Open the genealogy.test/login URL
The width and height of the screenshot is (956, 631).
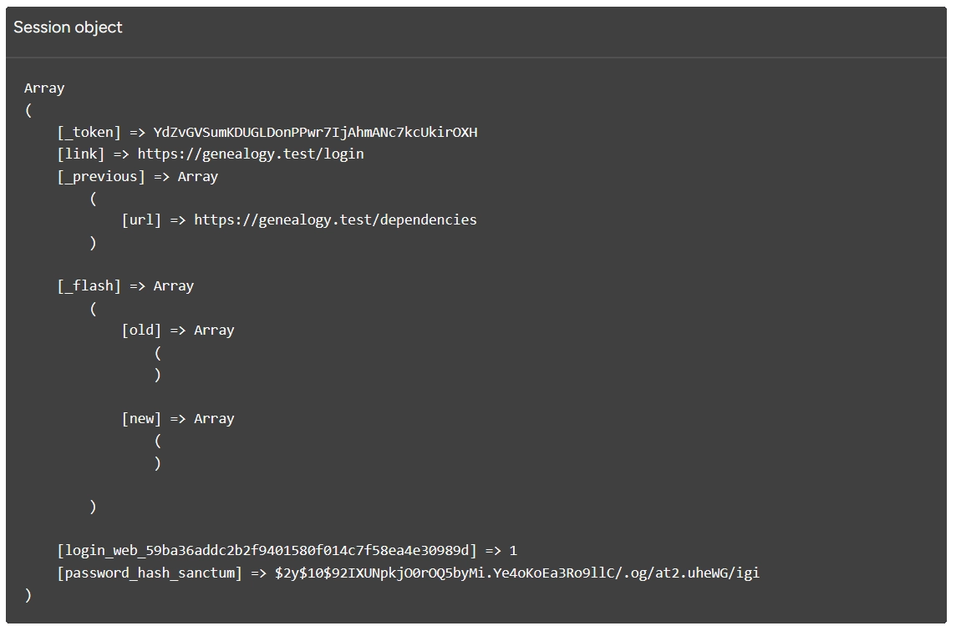(x=251, y=154)
